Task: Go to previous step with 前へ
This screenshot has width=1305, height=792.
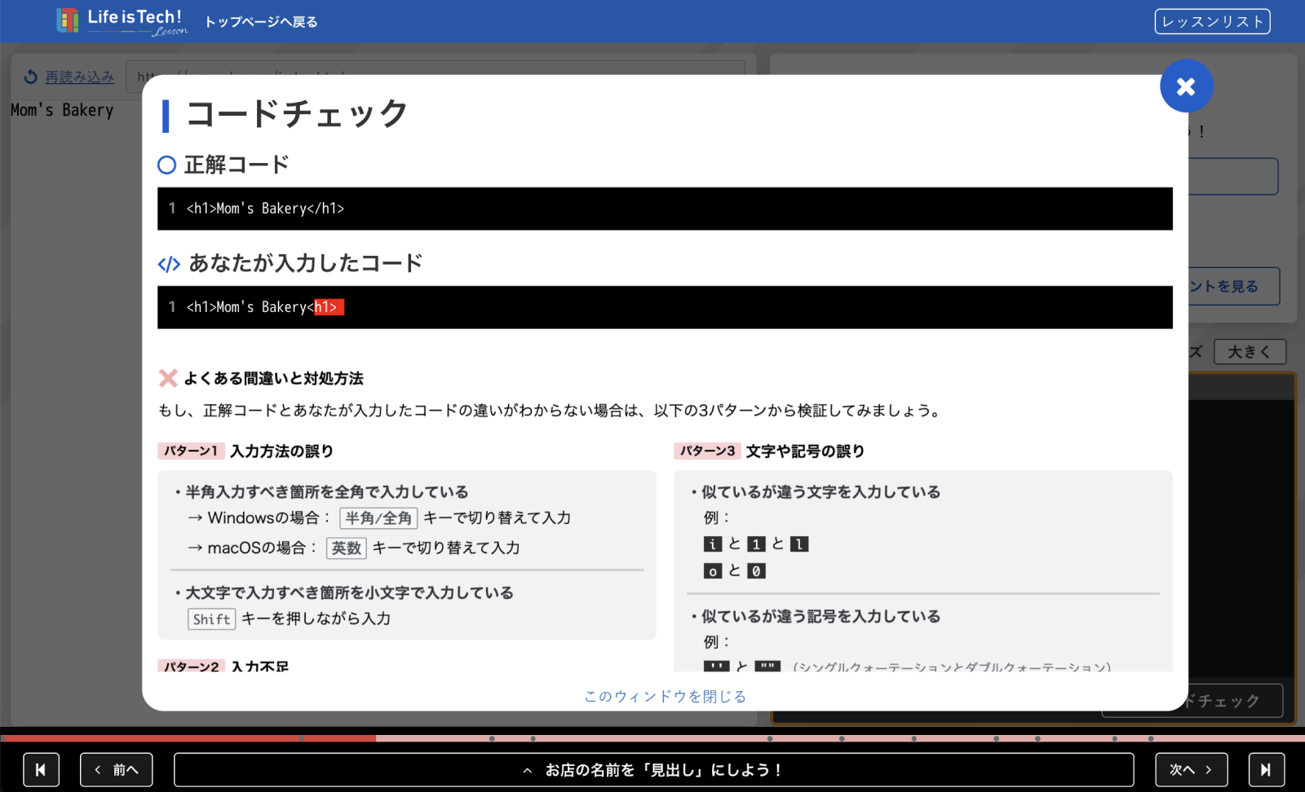Action: coord(116,769)
